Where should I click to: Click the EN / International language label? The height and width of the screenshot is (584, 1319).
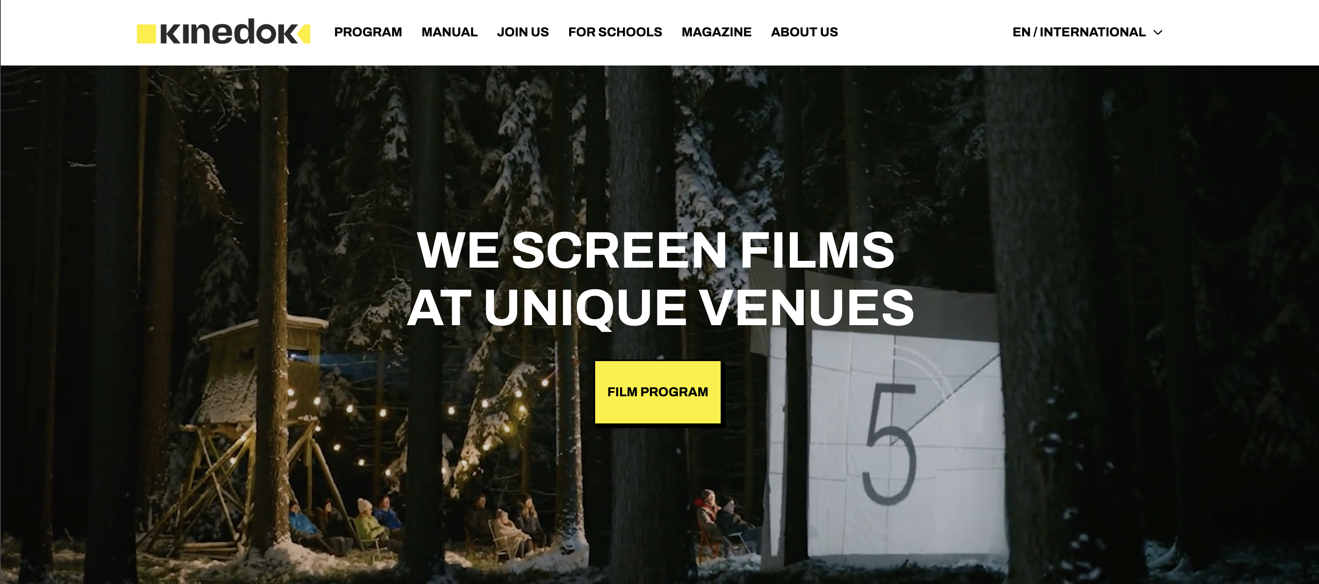[1079, 32]
